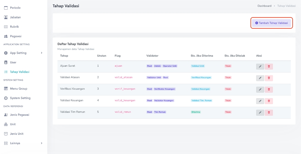Edit the Validasi Keuangan row

coord(260,101)
